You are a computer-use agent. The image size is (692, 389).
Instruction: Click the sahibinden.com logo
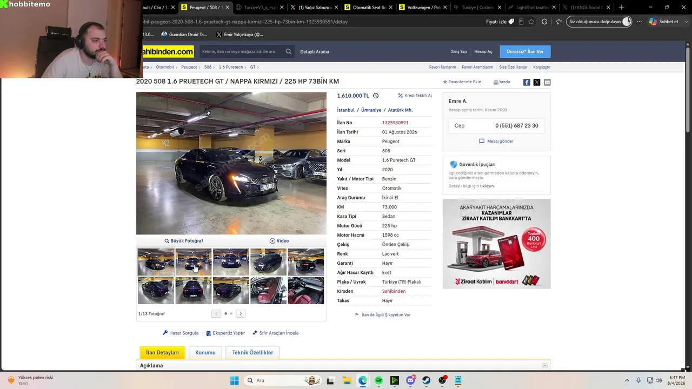(x=168, y=52)
